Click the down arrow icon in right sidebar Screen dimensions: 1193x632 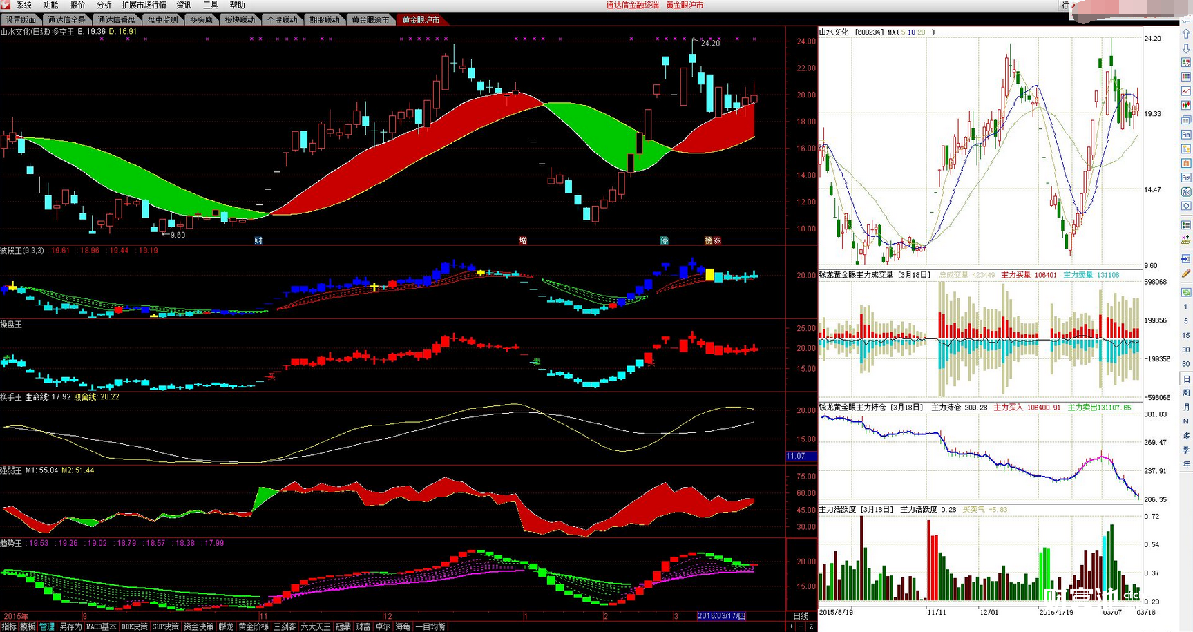click(x=1186, y=48)
